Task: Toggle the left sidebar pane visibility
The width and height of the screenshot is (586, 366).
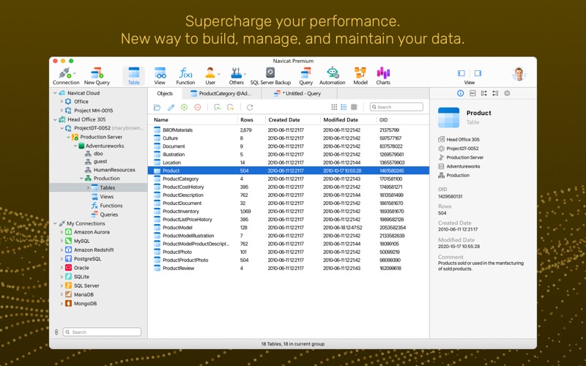Action: [461, 73]
